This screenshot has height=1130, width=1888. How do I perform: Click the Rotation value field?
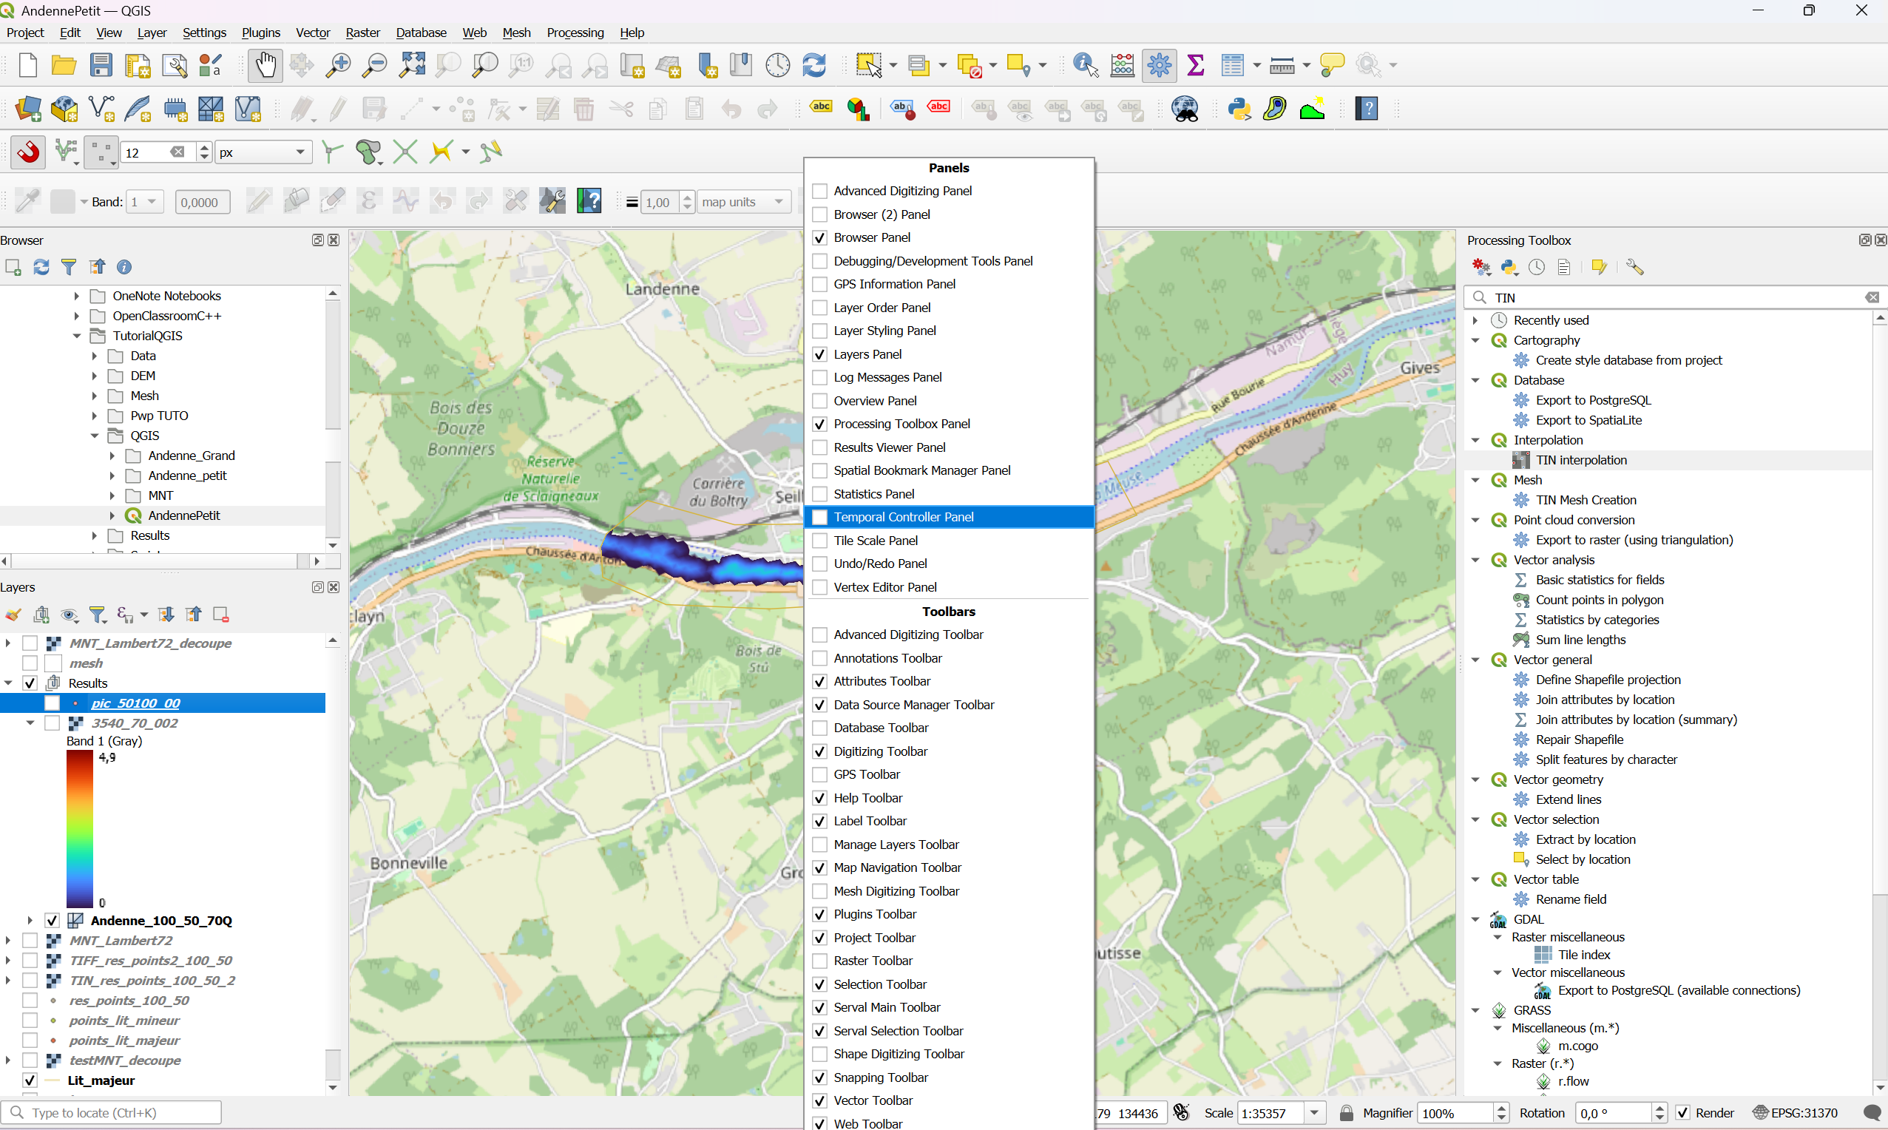[x=1614, y=1113]
